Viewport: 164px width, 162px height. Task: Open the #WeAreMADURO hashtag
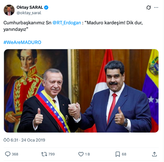click(22, 42)
